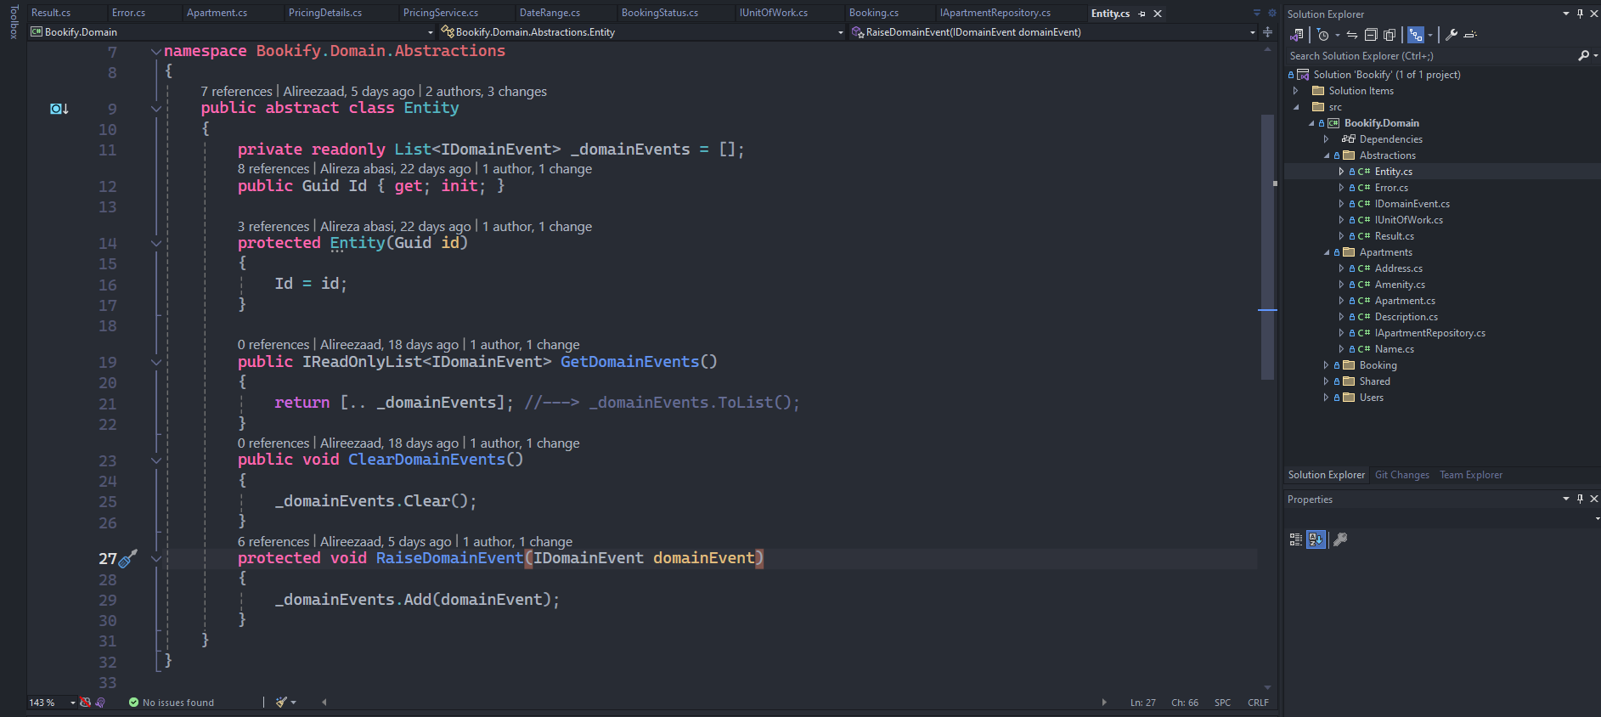Image resolution: width=1601 pixels, height=717 pixels.
Task: Click the split editor window icon
Action: point(1267,32)
